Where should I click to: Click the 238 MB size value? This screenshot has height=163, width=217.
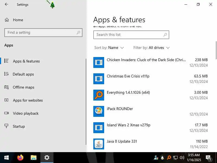coord(201,60)
